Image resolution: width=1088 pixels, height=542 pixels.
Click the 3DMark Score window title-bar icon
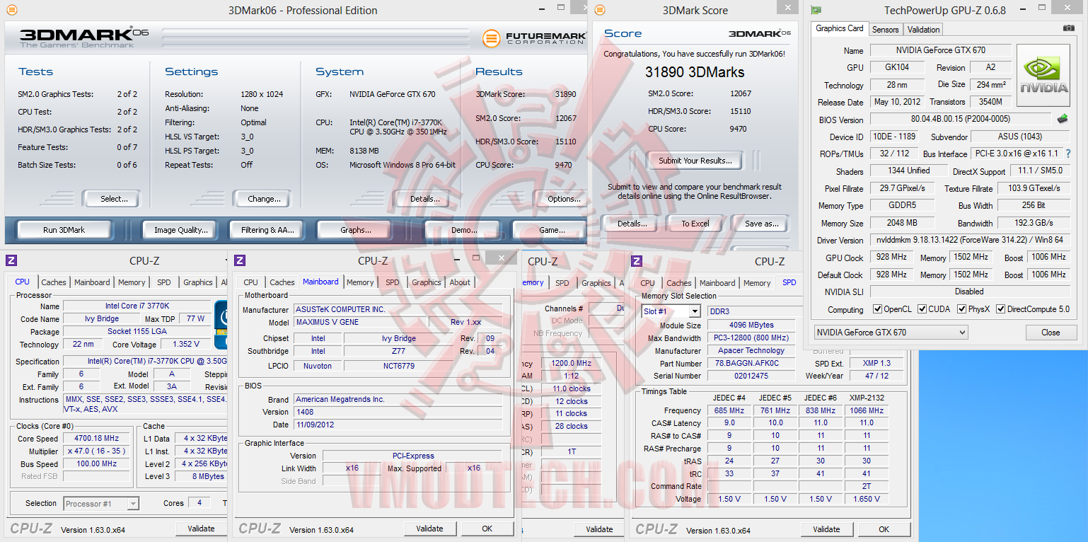coord(600,10)
